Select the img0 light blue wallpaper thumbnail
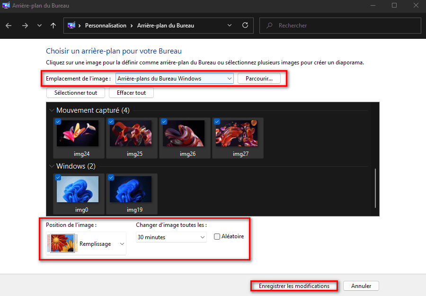 [78, 189]
